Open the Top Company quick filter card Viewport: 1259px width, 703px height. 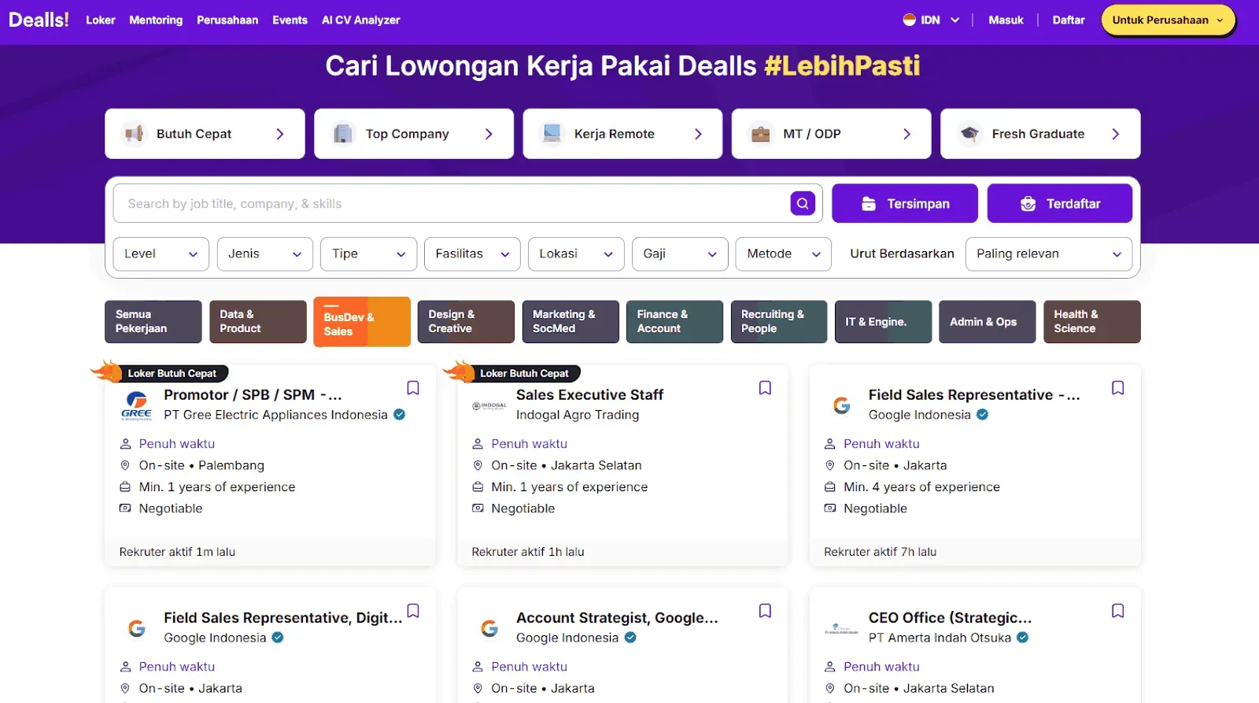click(414, 134)
